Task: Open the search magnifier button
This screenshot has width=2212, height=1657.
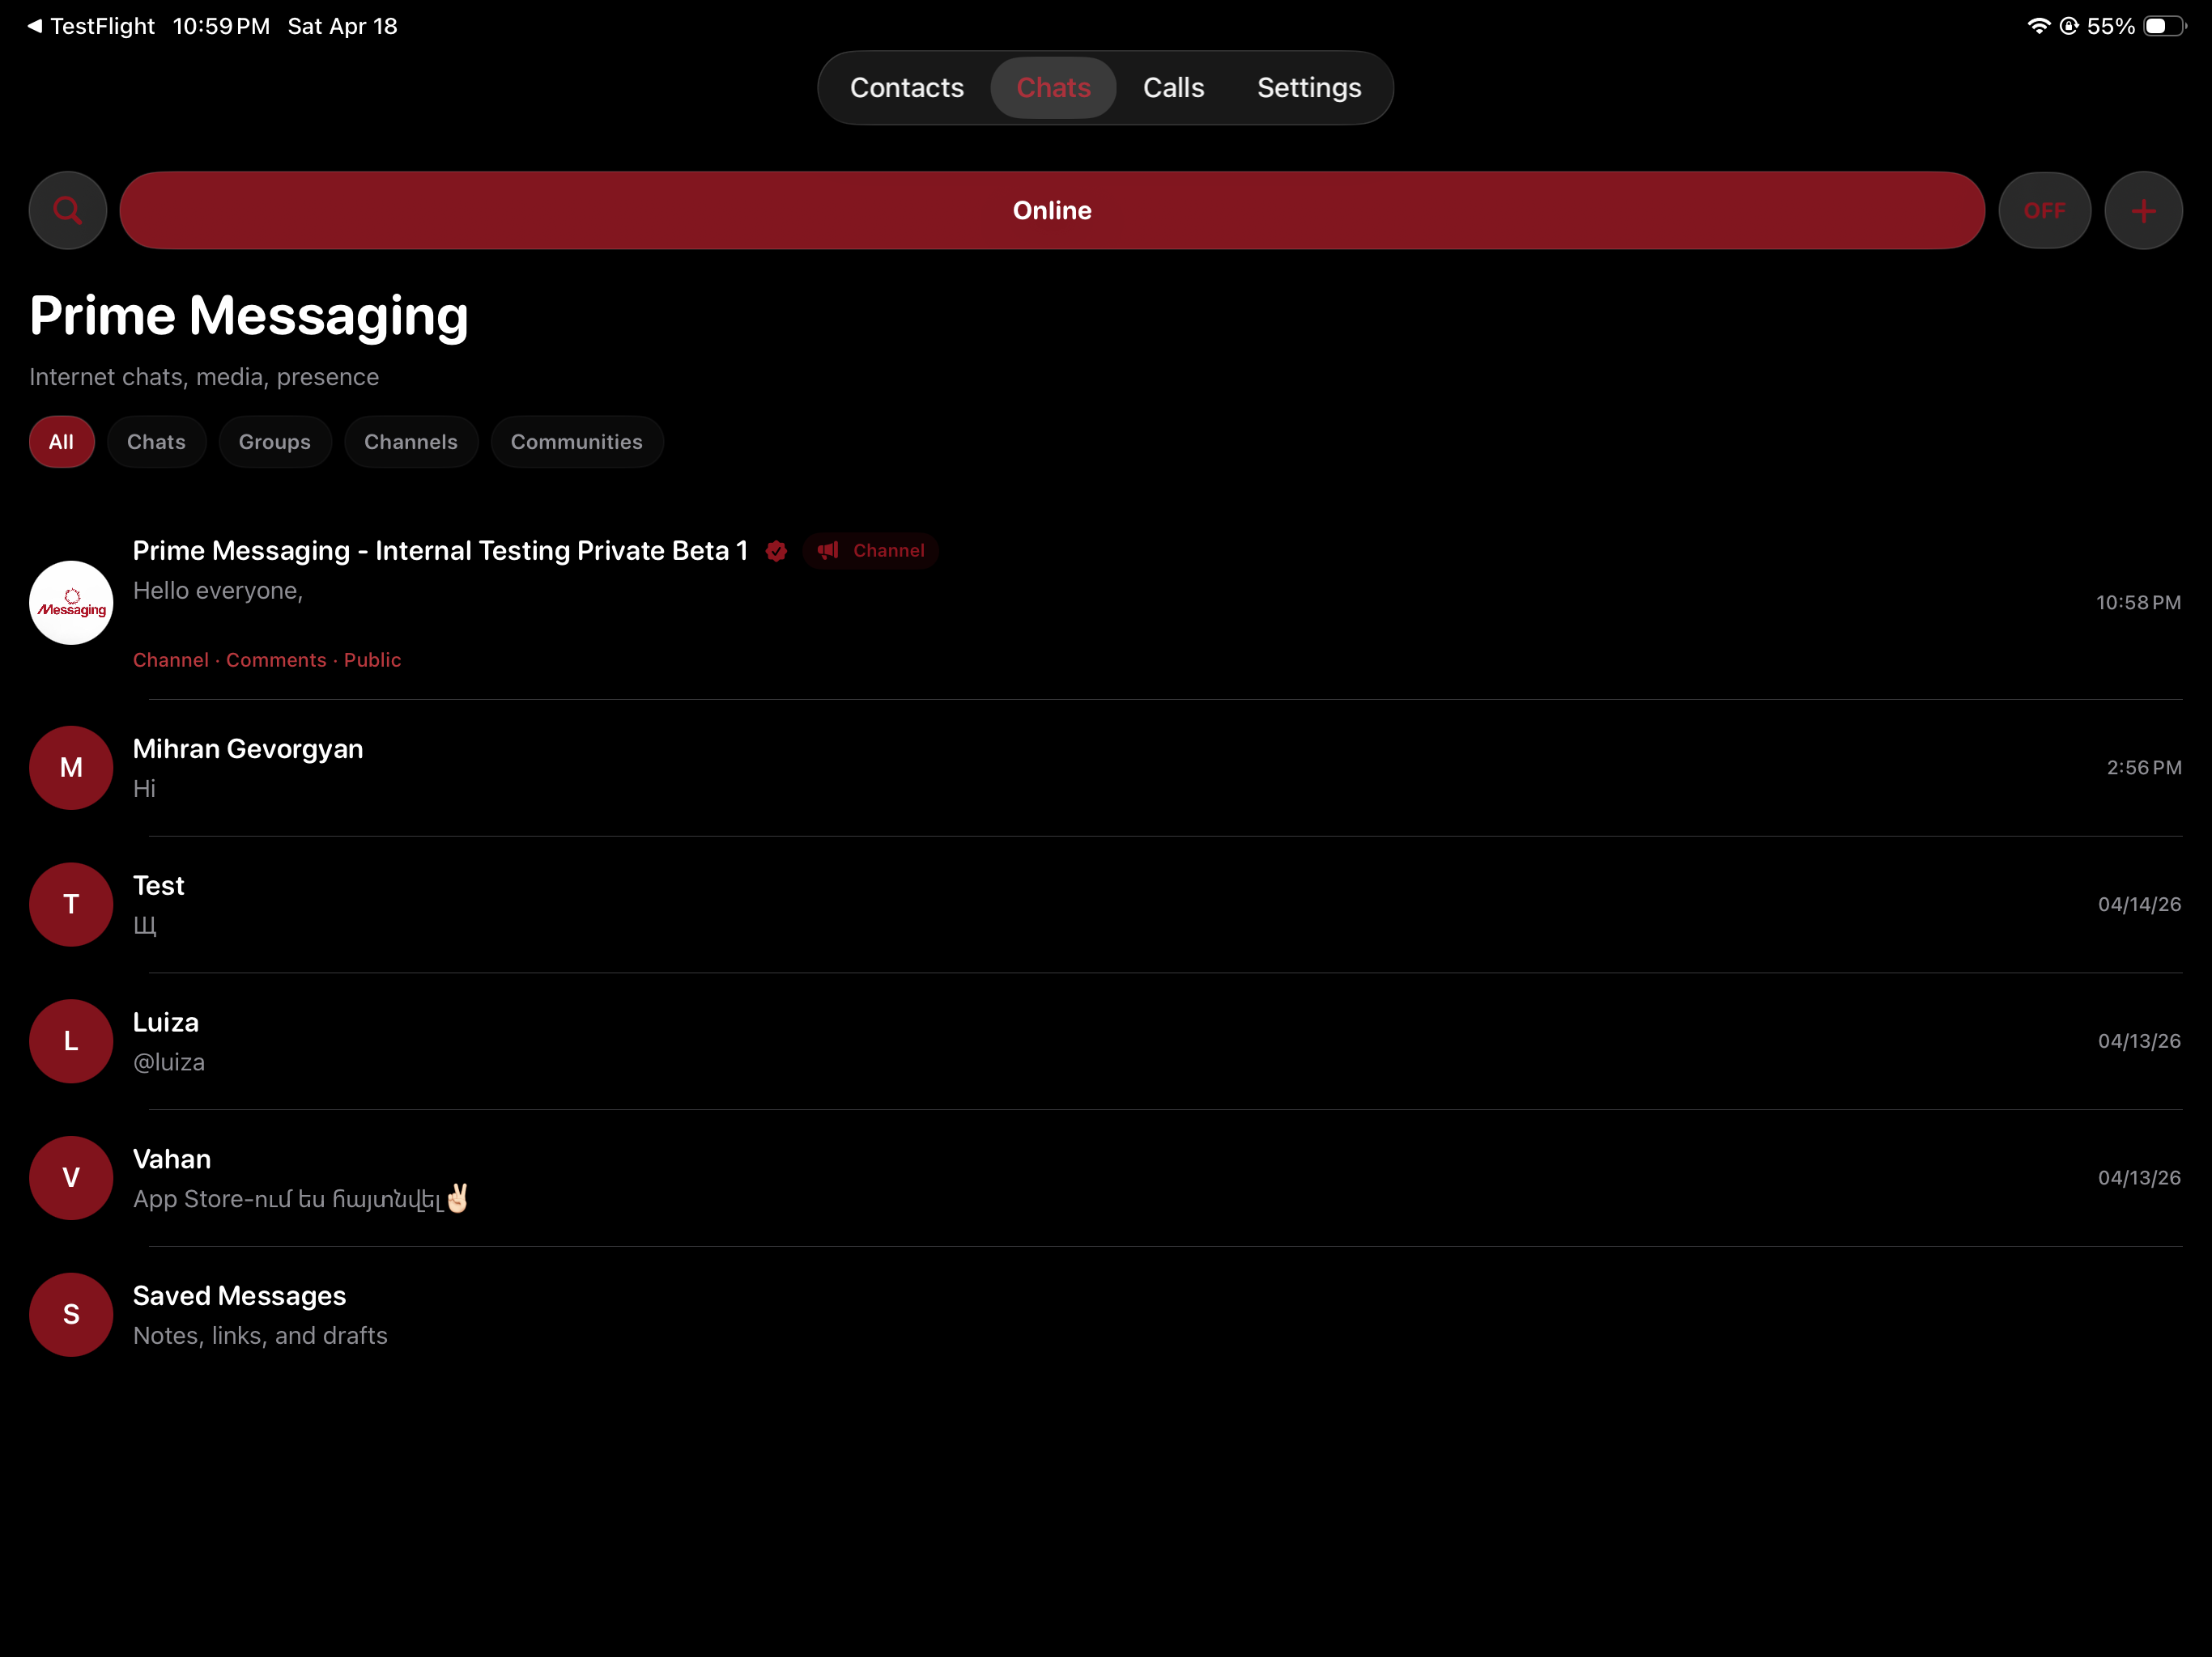Action: point(67,210)
